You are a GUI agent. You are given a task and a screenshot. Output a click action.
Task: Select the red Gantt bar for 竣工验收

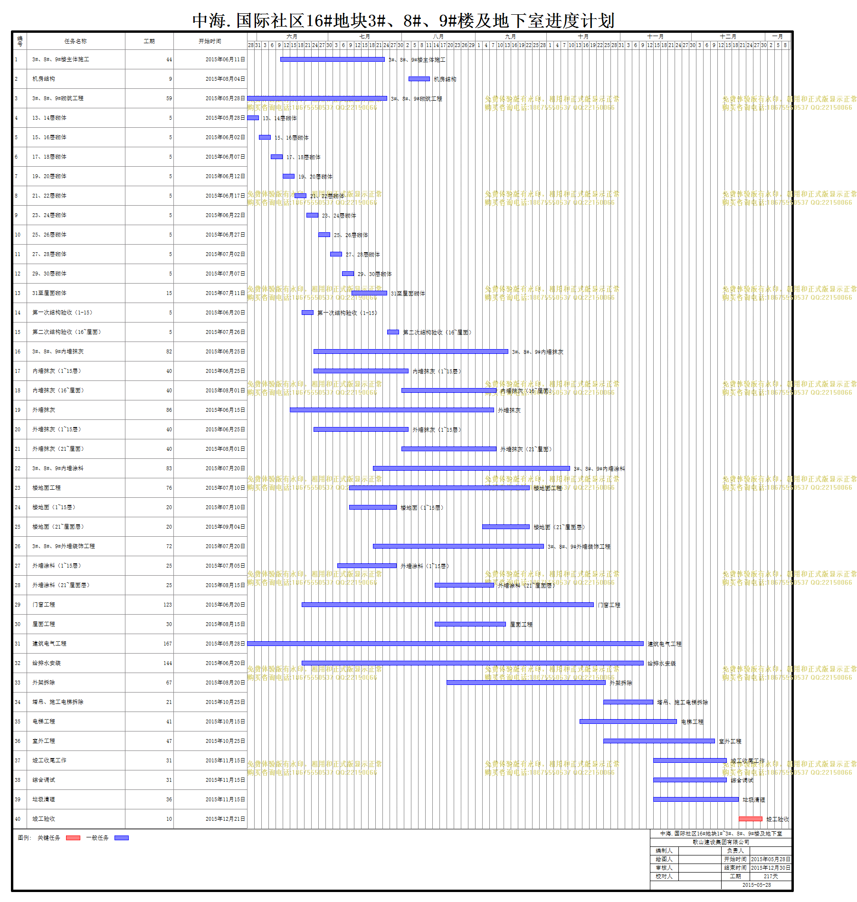(x=751, y=819)
